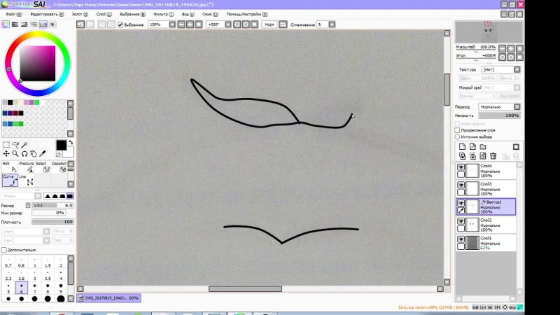Delete layer using the trash icon

[493, 156]
